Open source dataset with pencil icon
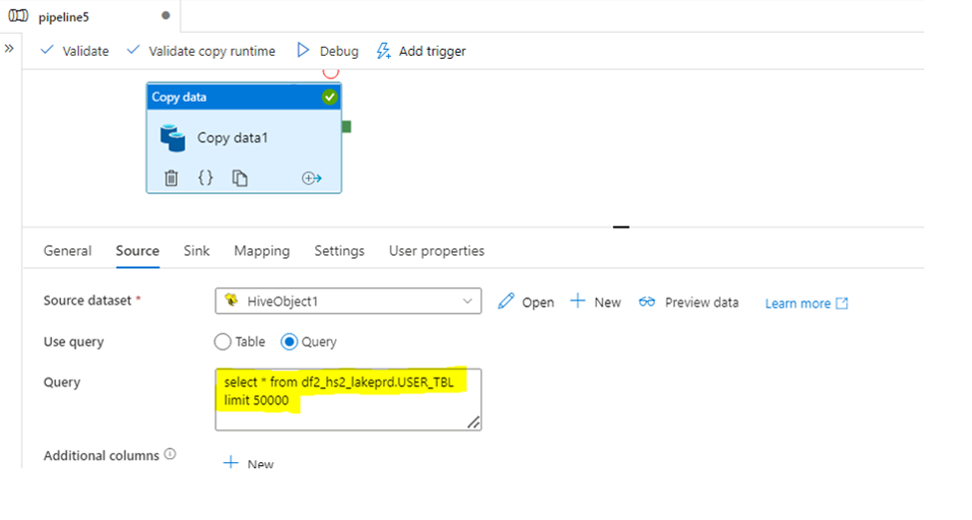This screenshot has width=972, height=520. [x=505, y=301]
